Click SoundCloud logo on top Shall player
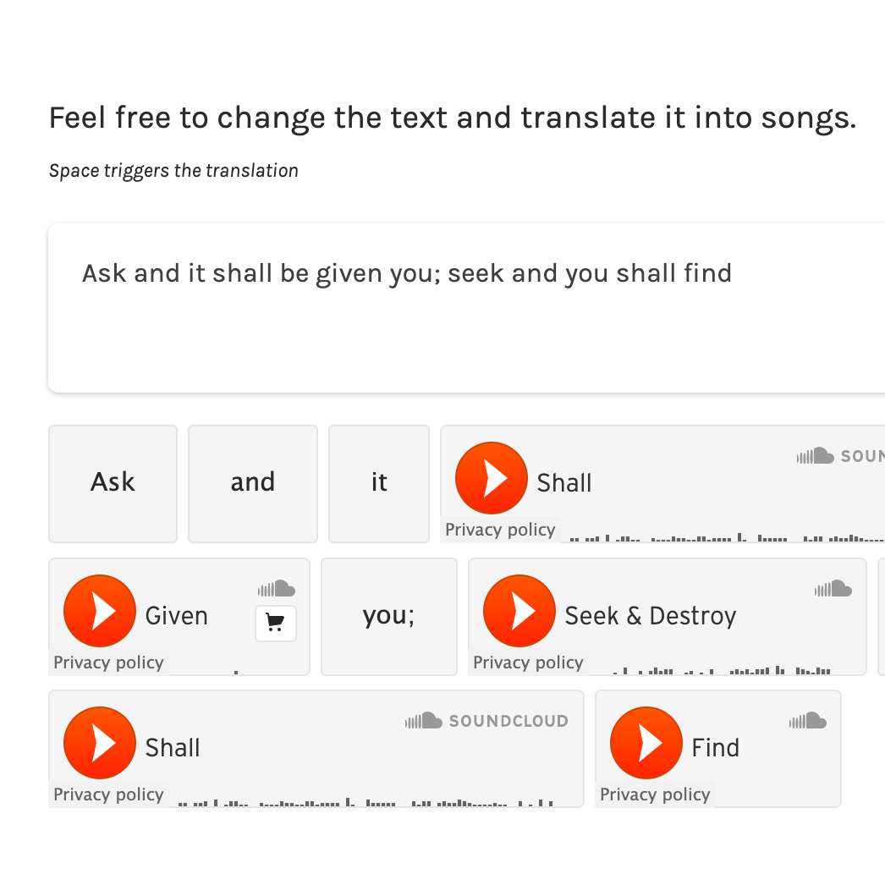 point(839,456)
